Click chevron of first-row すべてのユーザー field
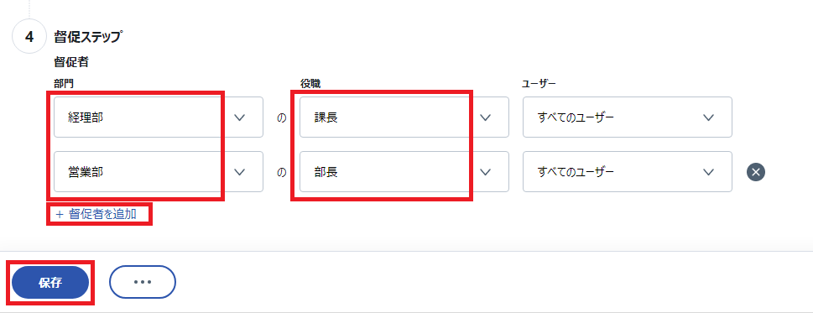This screenshot has height=313, width=813. (708, 117)
